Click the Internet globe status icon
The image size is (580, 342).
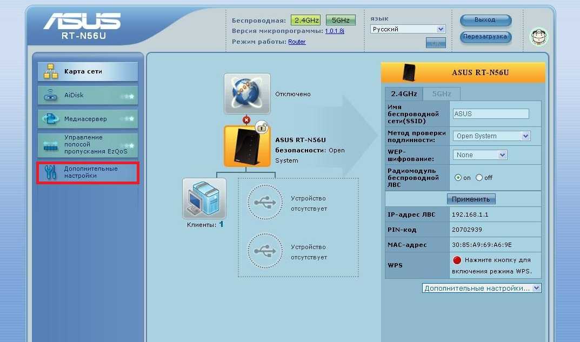coord(247,93)
